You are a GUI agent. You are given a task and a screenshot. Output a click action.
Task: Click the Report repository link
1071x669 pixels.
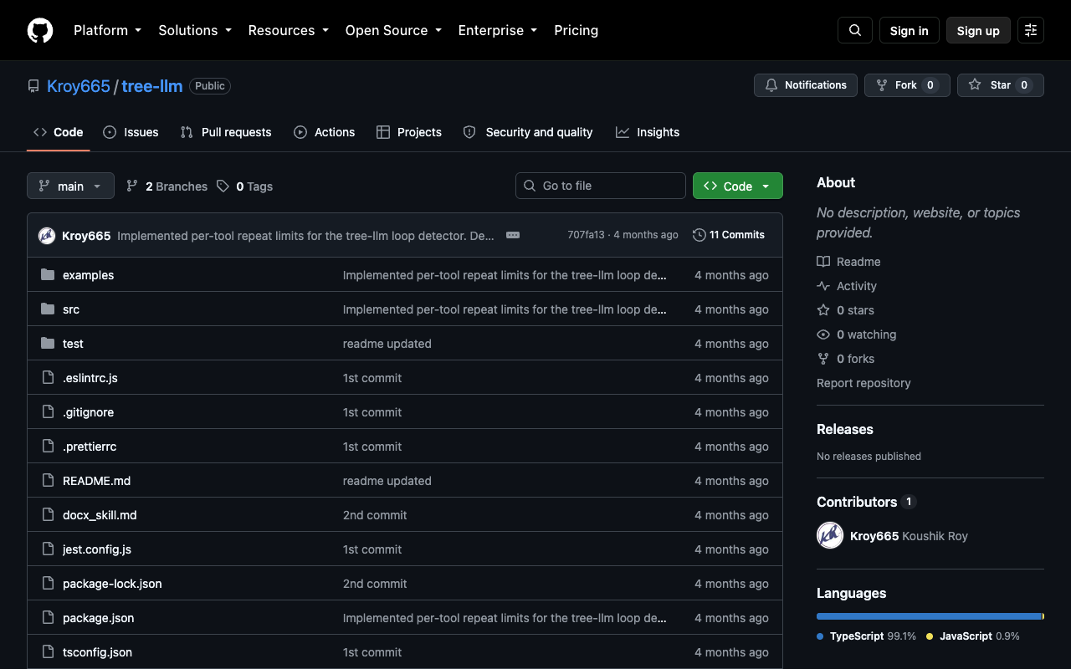coord(863,383)
